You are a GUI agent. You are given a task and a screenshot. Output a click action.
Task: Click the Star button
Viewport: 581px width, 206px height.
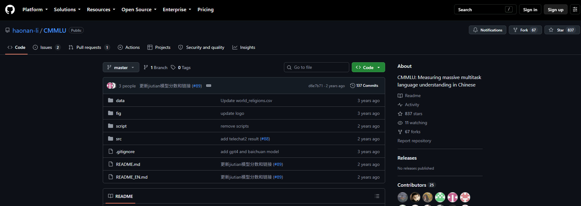click(562, 30)
